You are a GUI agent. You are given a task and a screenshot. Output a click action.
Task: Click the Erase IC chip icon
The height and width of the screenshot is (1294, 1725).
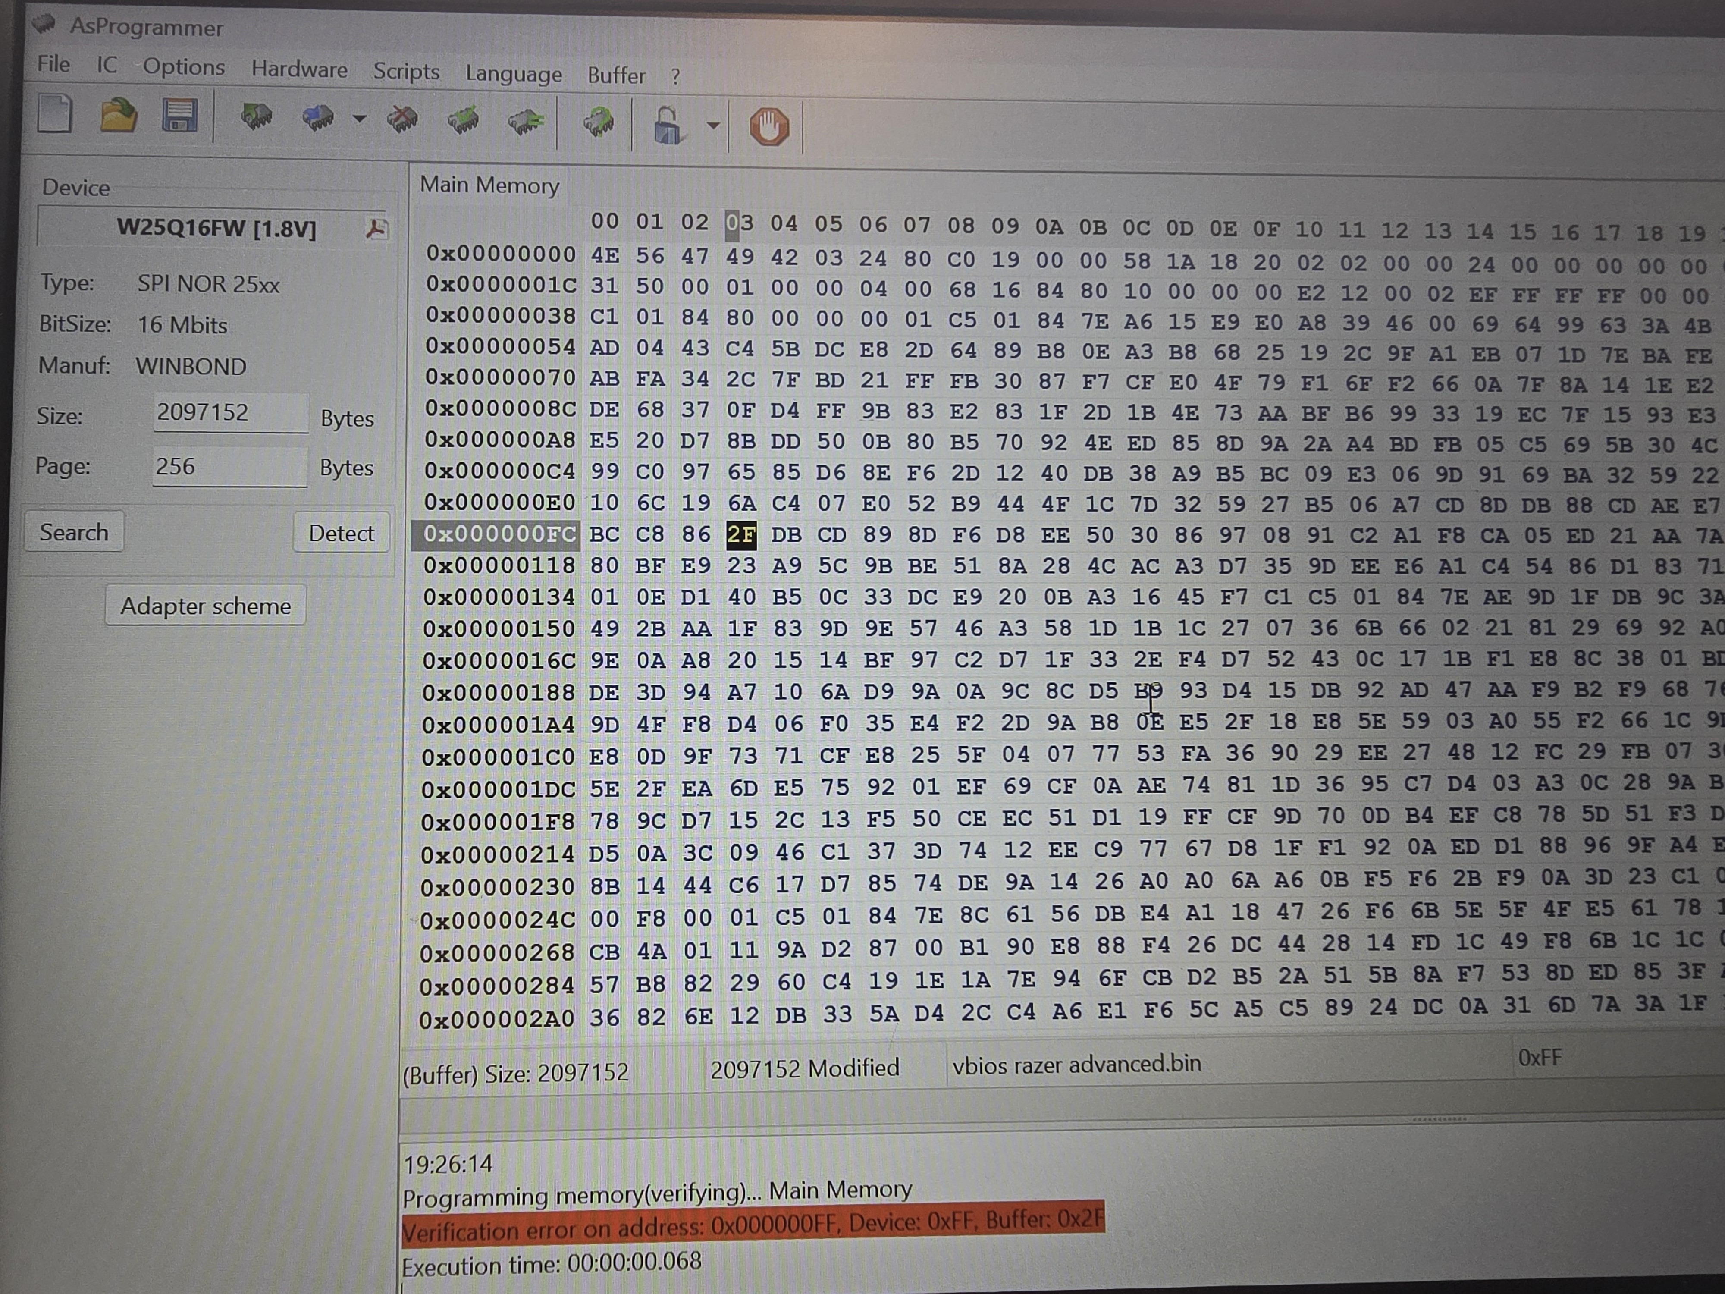click(x=402, y=119)
